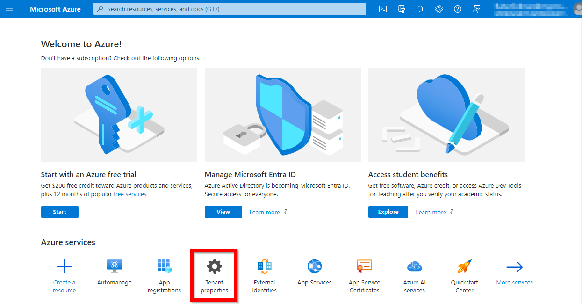Open the App Service Certificates icon
582x305 pixels.
365,266
